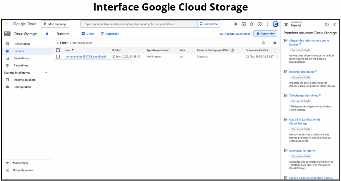
Task: Click the Filtrer les buckets field
Action: point(81,43)
